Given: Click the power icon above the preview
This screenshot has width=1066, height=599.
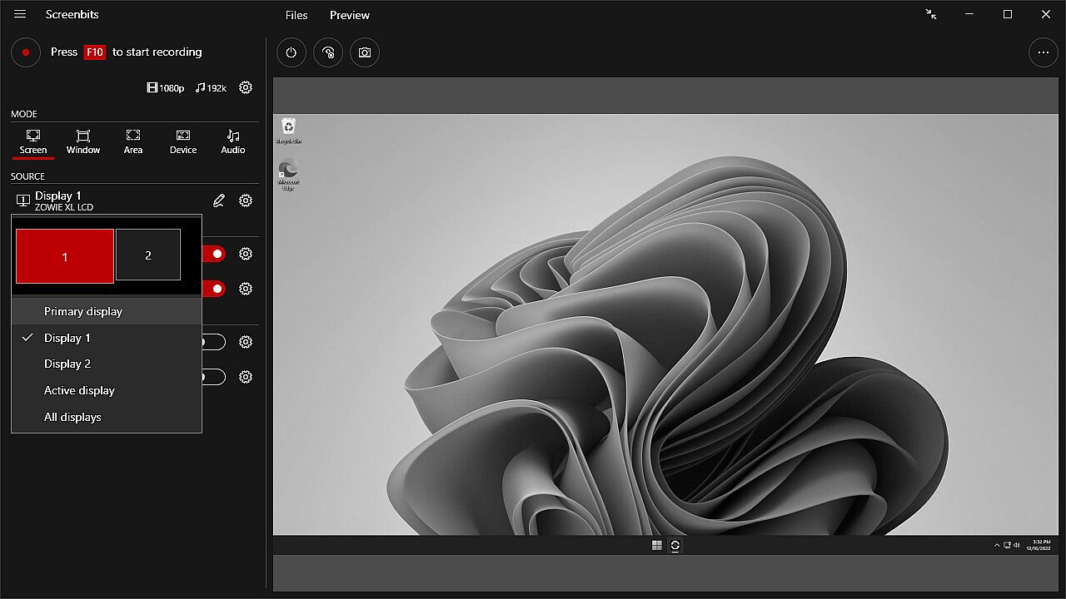Looking at the screenshot, I should click(291, 52).
